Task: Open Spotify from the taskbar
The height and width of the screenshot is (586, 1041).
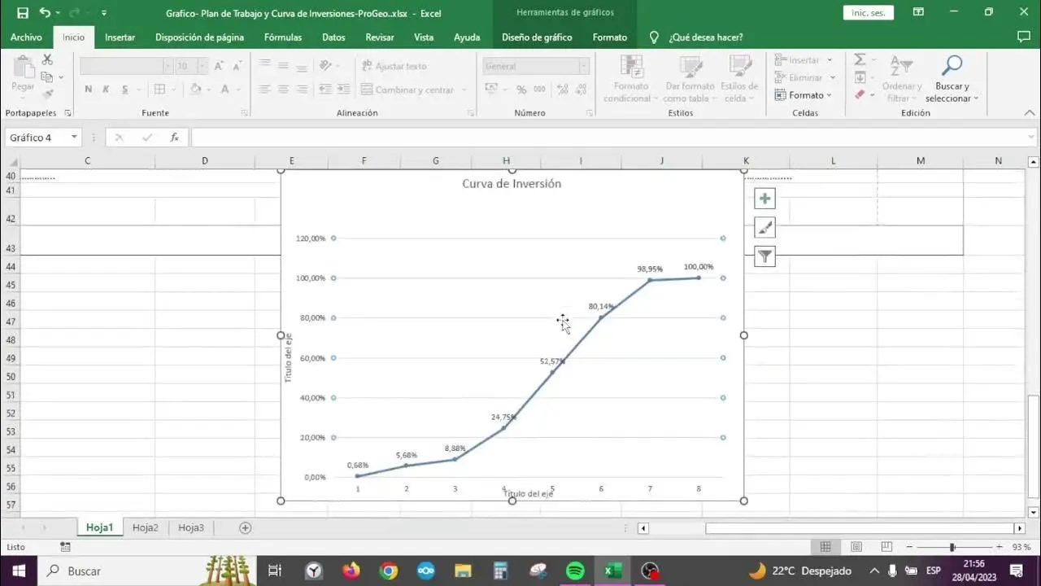Action: (575, 571)
